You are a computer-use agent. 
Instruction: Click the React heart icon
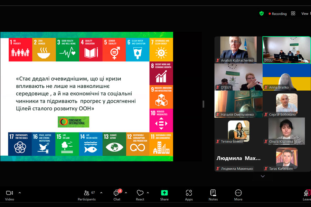[140, 193]
